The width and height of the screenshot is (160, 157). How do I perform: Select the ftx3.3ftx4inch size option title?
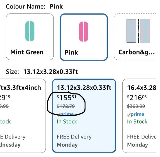pos(20,88)
